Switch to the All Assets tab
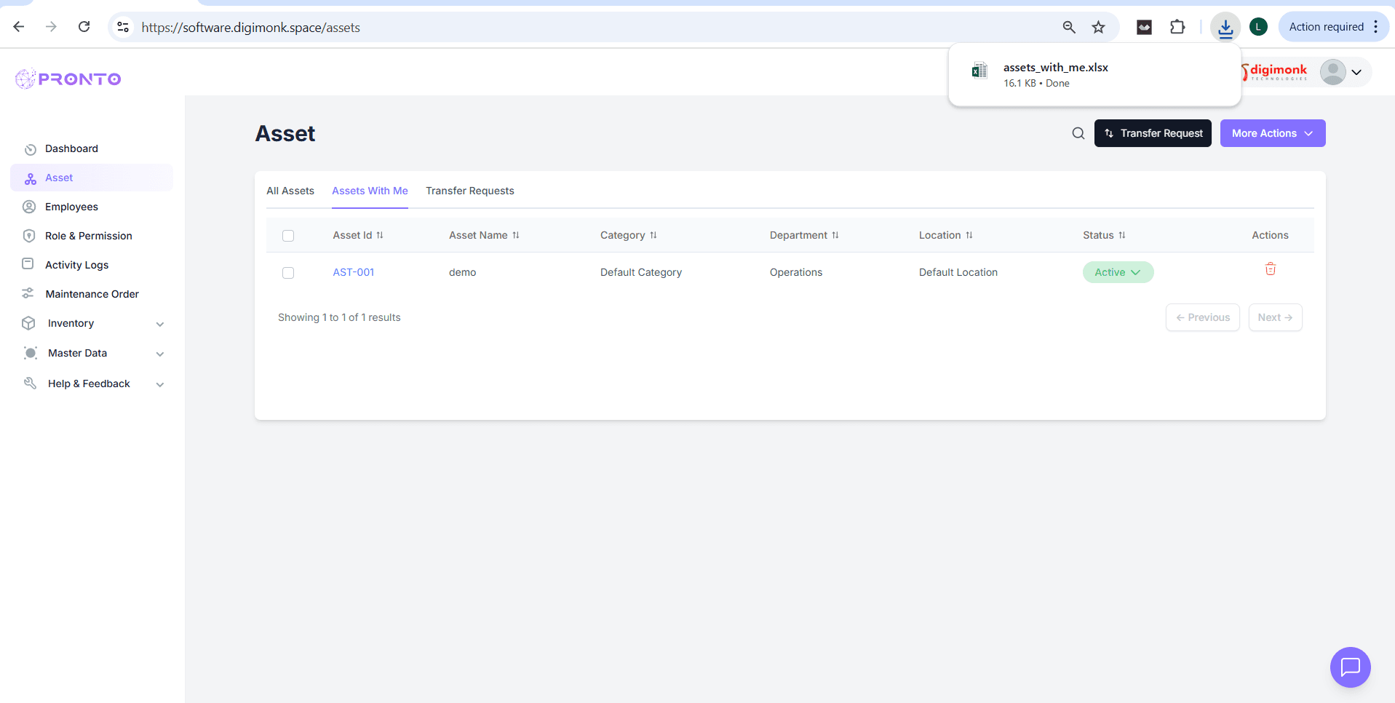The height and width of the screenshot is (703, 1395). 290,191
